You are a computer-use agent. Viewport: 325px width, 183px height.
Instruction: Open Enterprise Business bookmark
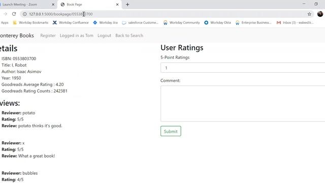tap(253, 22)
